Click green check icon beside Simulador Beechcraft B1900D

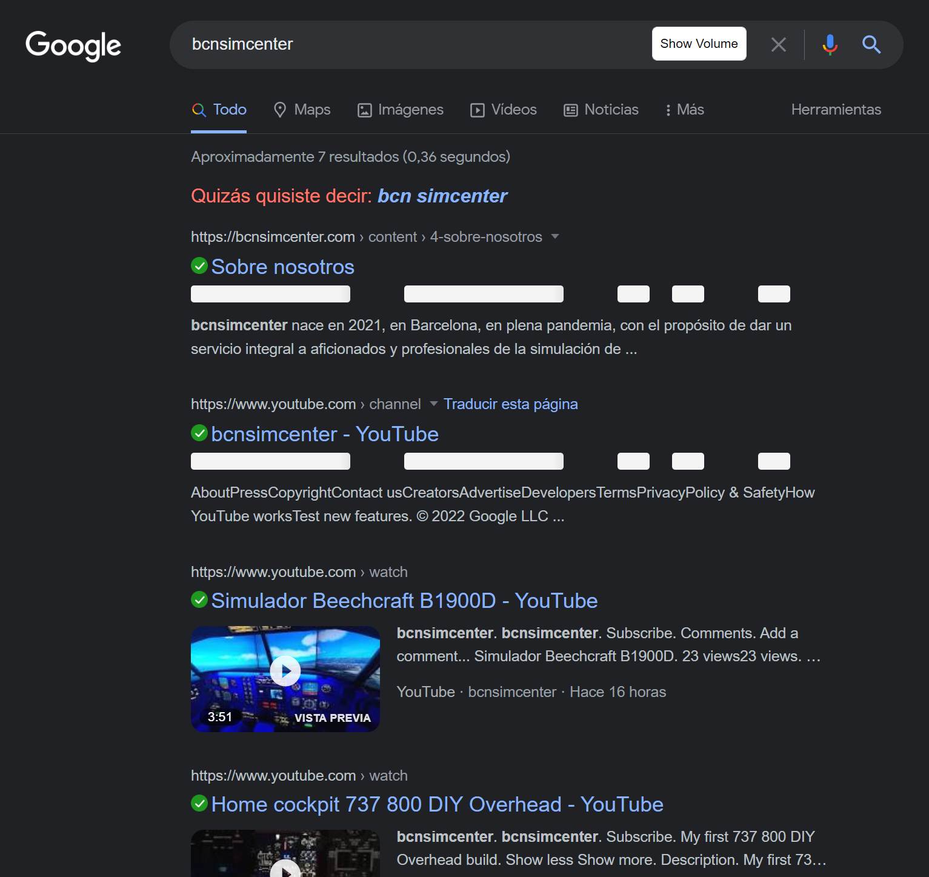click(x=199, y=599)
